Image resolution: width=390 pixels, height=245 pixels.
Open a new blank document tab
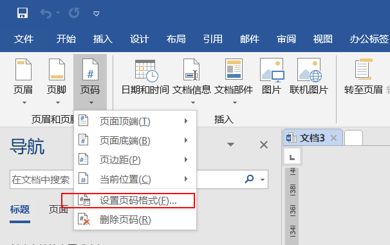click(x=353, y=138)
